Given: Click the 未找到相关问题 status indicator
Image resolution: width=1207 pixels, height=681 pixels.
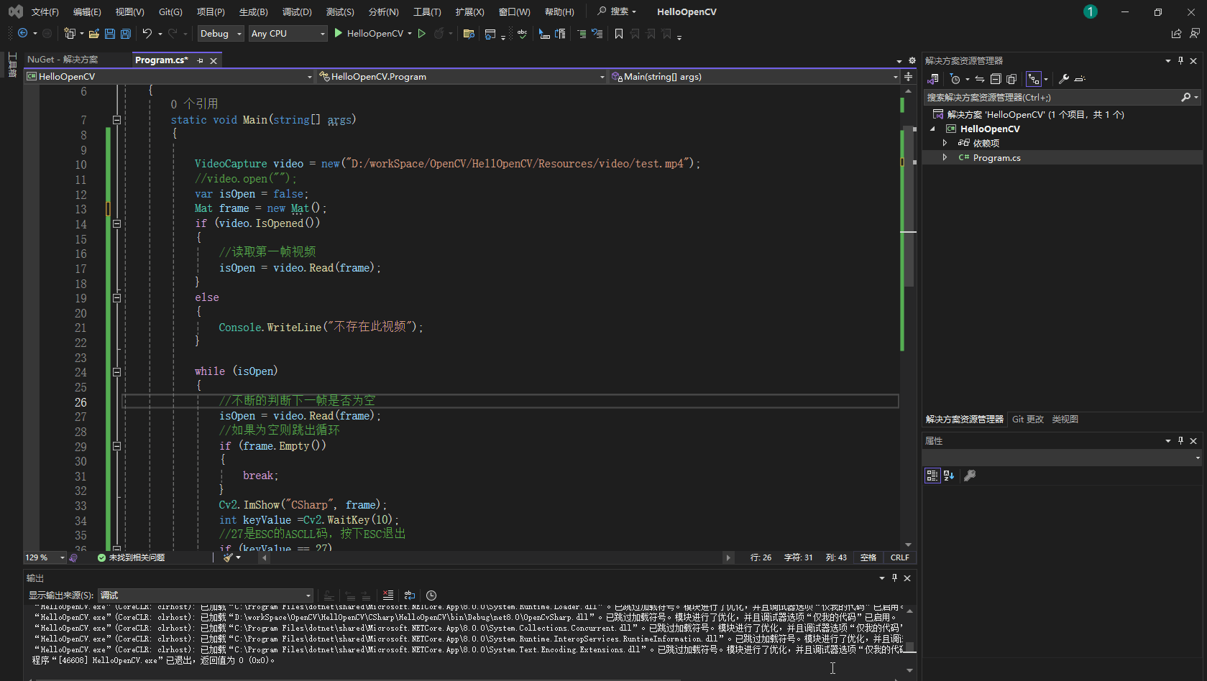Looking at the screenshot, I should (x=131, y=557).
